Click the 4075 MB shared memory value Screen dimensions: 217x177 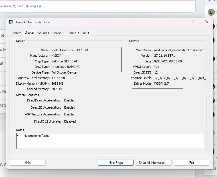[57, 89]
